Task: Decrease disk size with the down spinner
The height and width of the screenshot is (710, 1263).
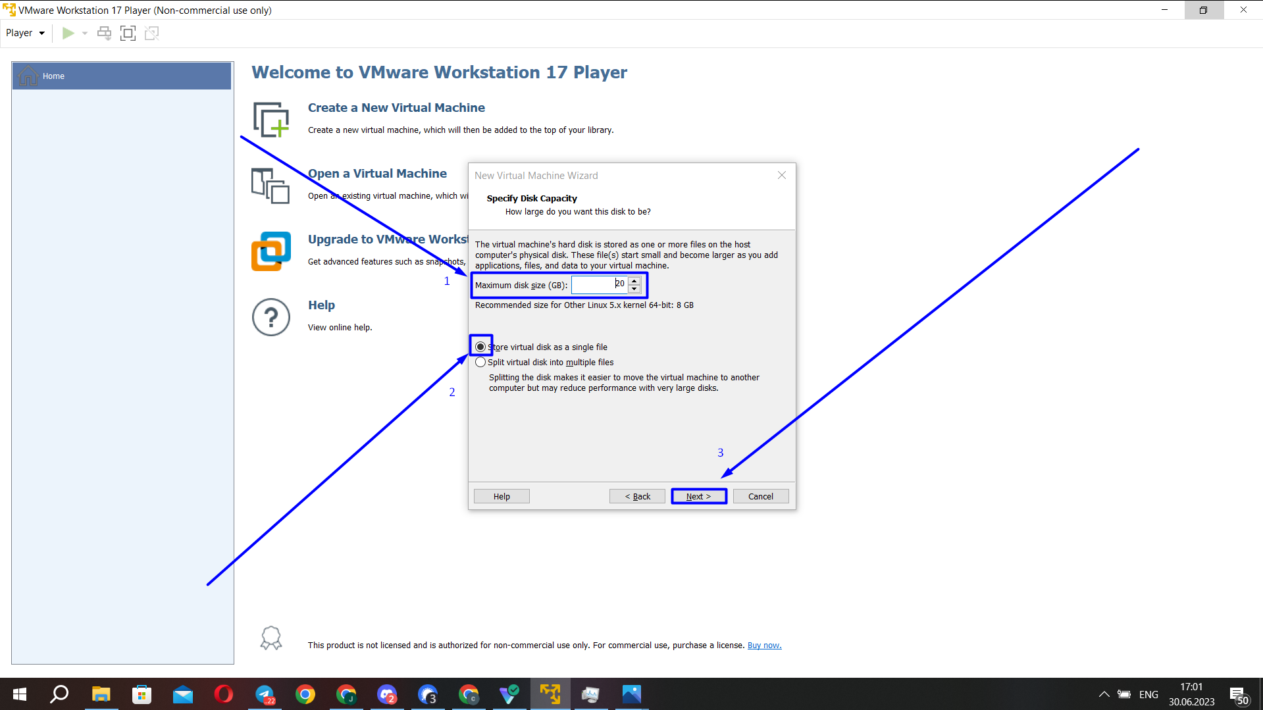Action: [x=634, y=289]
